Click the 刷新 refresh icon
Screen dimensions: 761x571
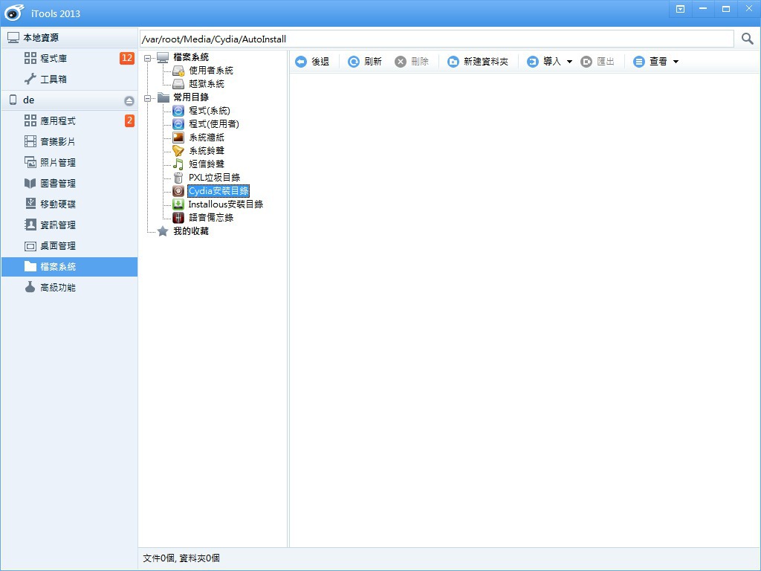[x=354, y=62]
